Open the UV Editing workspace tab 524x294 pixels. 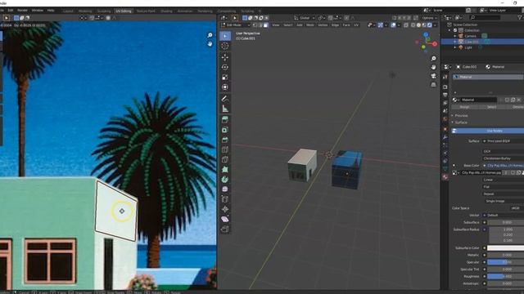pos(124,11)
